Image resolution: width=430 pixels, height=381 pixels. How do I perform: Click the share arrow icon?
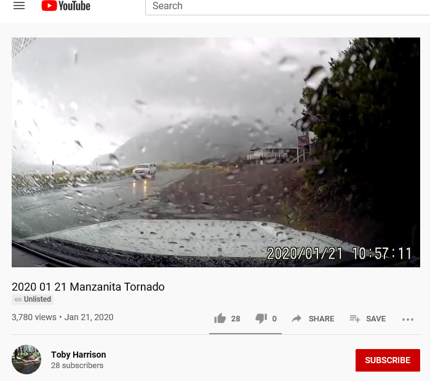click(297, 318)
